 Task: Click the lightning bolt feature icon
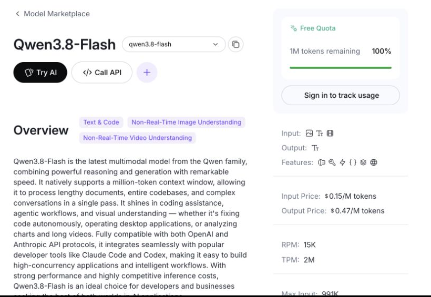[x=342, y=162]
